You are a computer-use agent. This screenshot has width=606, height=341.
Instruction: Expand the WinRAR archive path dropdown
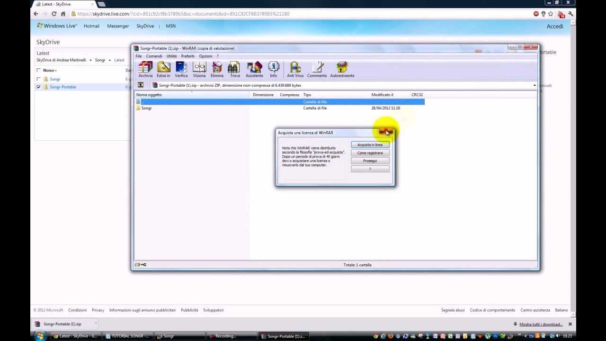click(x=535, y=85)
